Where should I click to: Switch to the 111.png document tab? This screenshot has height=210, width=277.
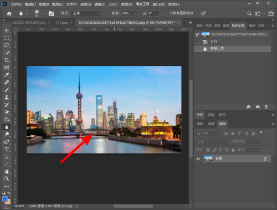tap(61, 23)
